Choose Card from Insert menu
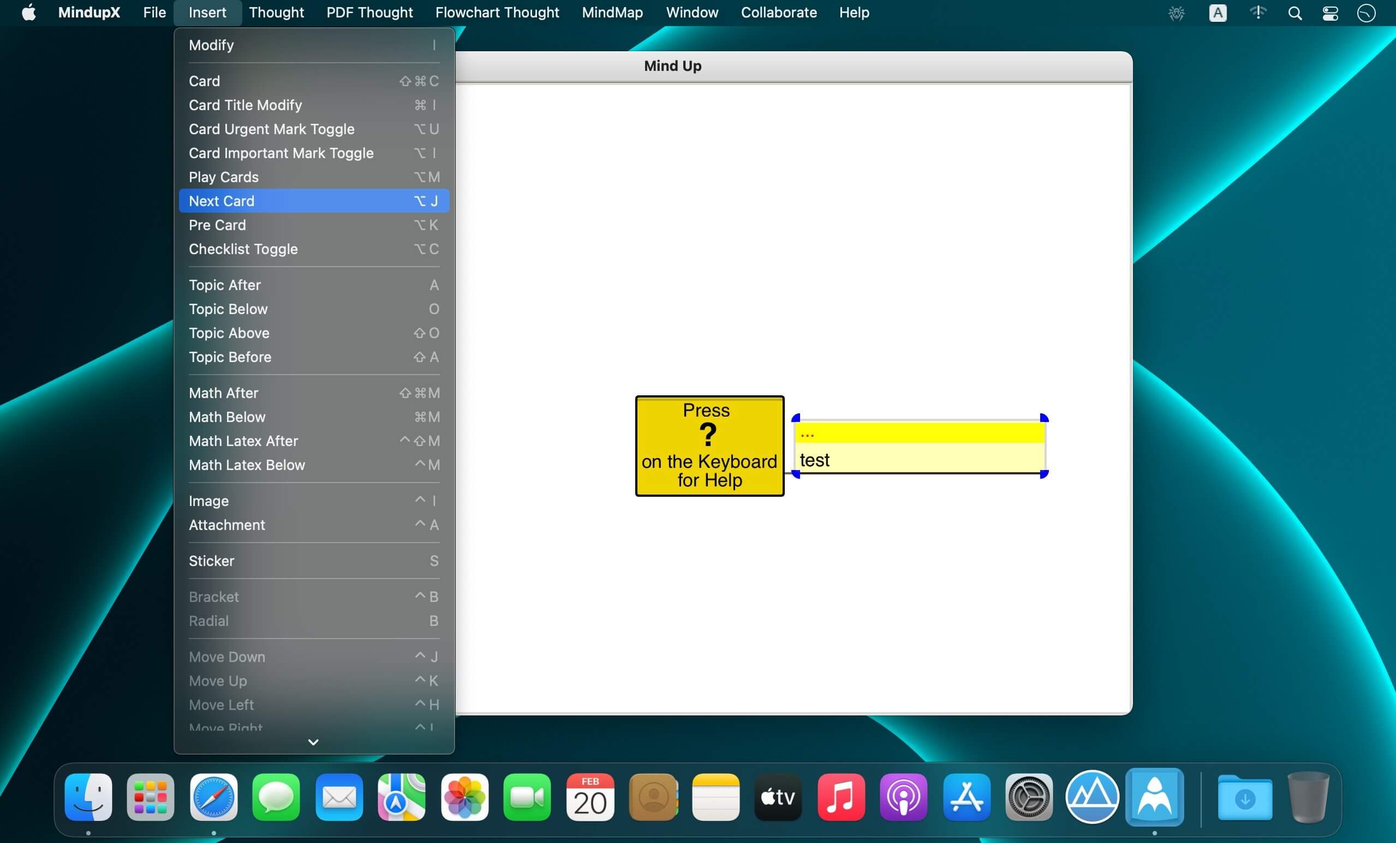Image resolution: width=1396 pixels, height=843 pixels. pos(314,81)
